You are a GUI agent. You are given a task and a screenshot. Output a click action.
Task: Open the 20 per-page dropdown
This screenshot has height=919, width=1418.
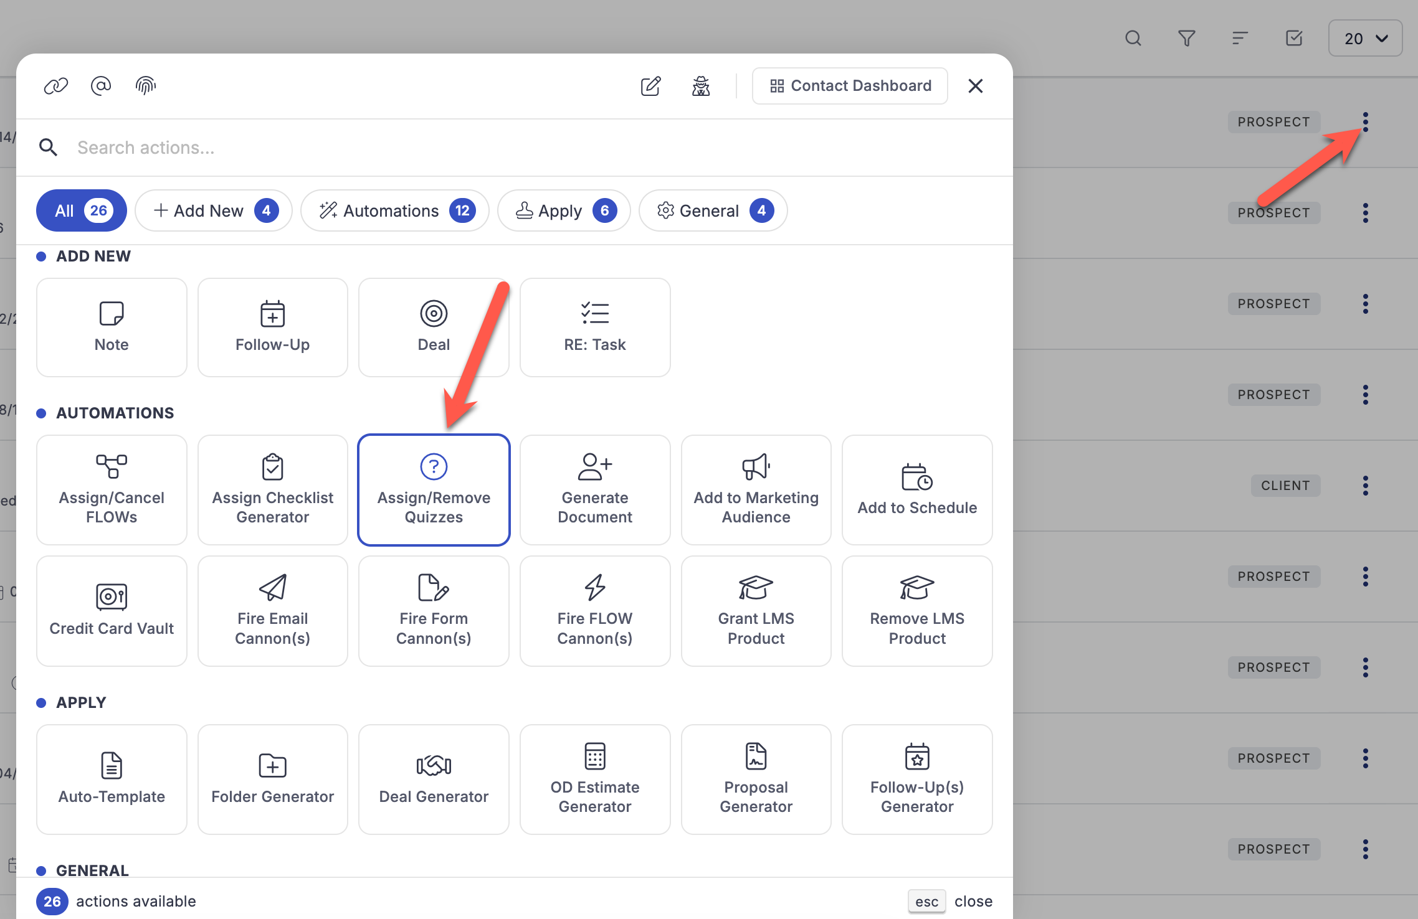point(1366,39)
